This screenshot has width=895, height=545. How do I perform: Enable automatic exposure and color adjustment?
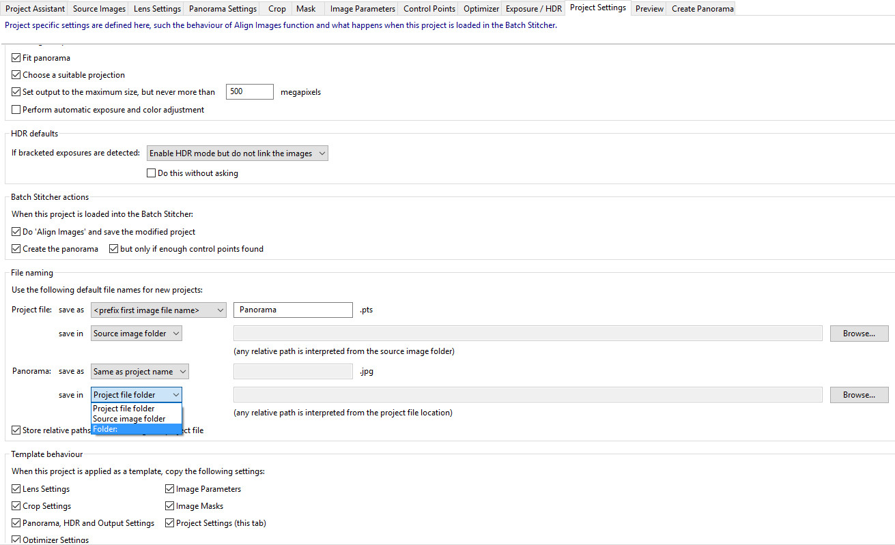coord(16,110)
